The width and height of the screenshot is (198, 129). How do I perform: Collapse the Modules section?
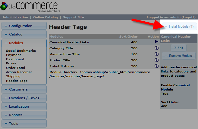pos(24,43)
